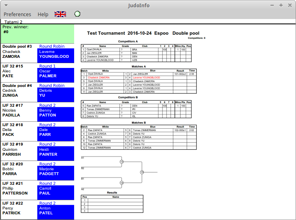Click the window menu icon in title bar
This screenshot has height=220, width=296.
coord(5,5)
